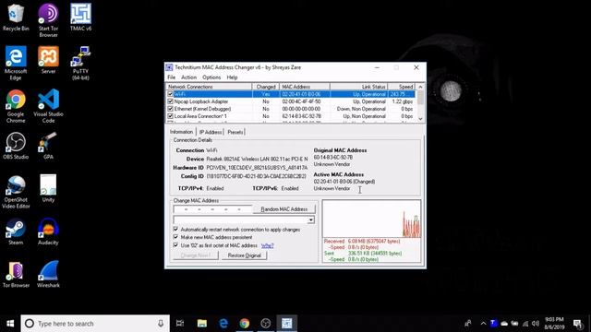The image size is (591, 332).
Task: Open the Help menu
Action: pos(232,77)
